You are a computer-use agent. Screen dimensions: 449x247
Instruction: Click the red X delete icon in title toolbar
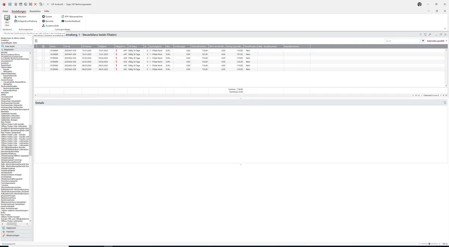click(35, 4)
